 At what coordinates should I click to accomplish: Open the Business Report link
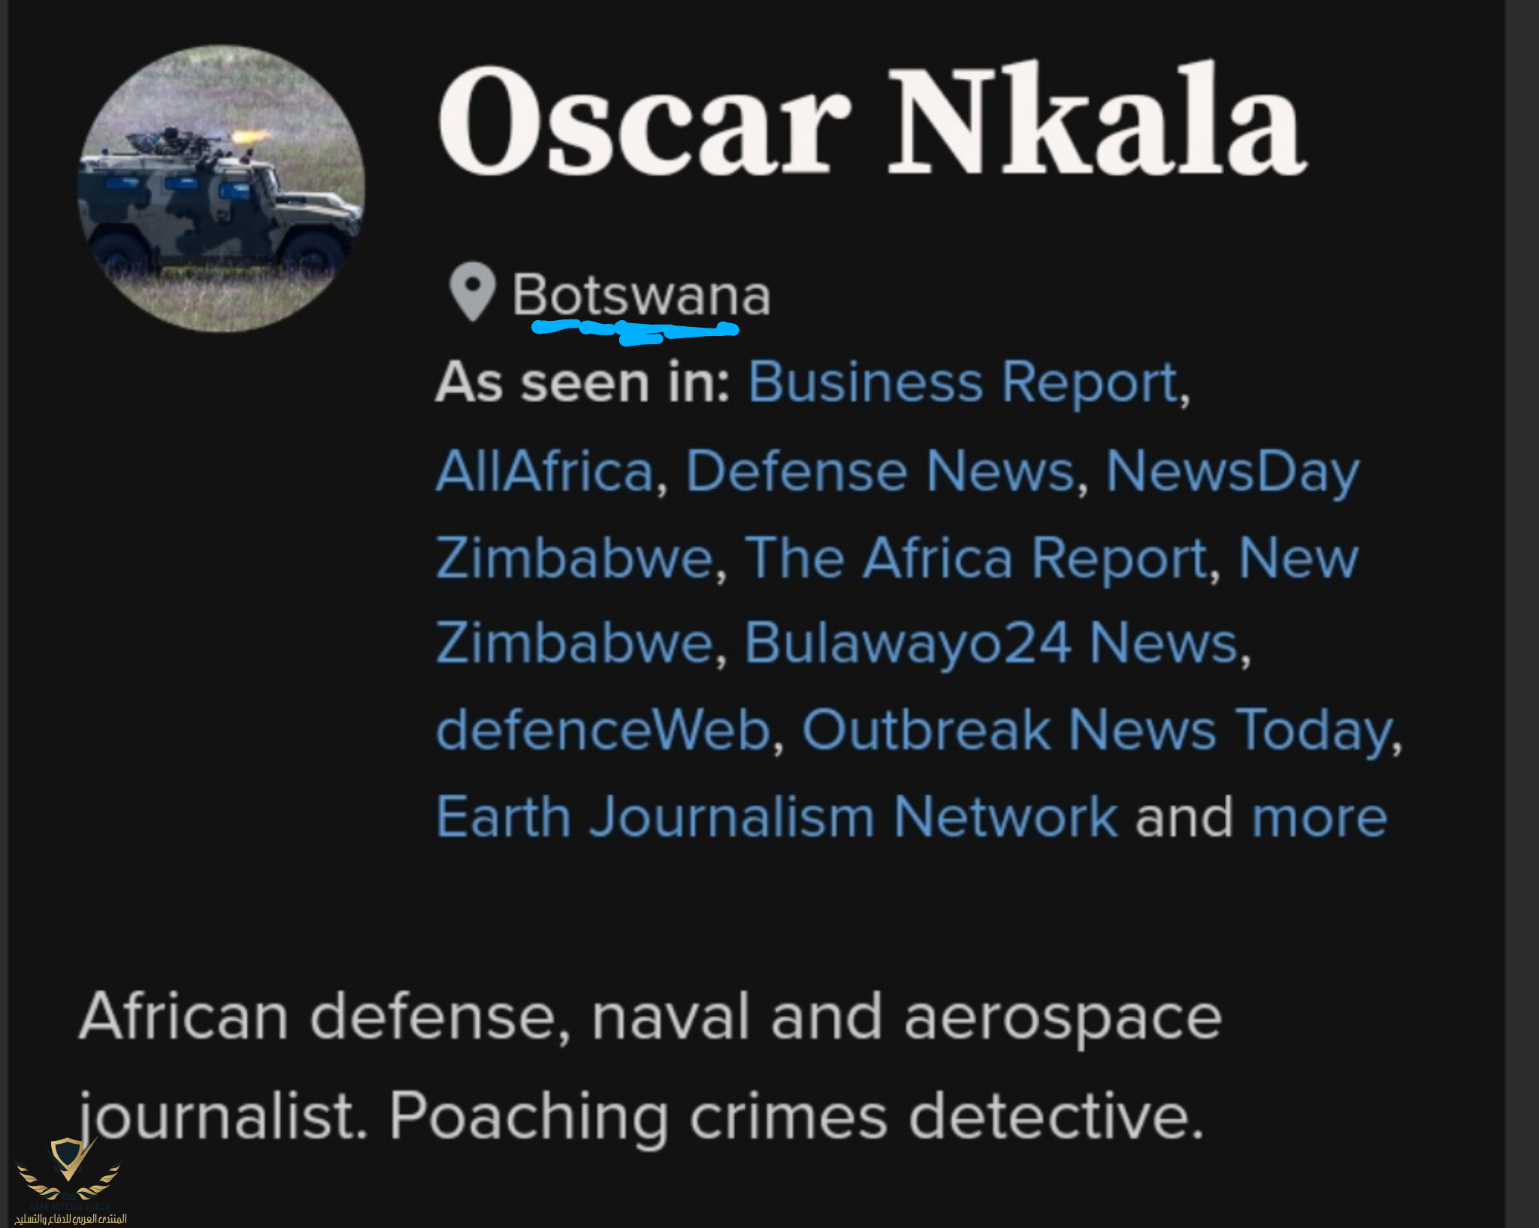coord(963,383)
